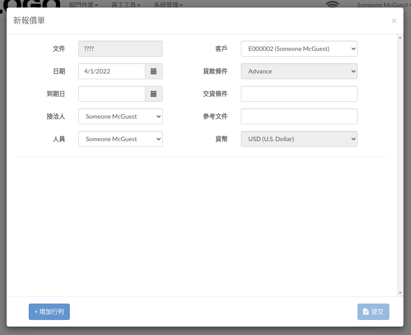Click the dialog scrollbar up arrow
This screenshot has height=335, width=411.
coord(400,38)
